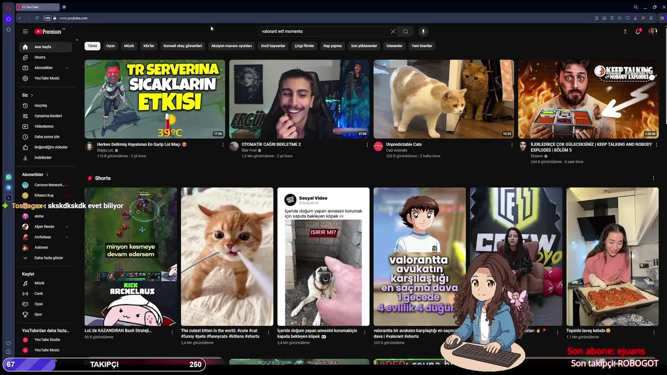
Task: Open Archelaus channel subscription
Action: point(46,237)
